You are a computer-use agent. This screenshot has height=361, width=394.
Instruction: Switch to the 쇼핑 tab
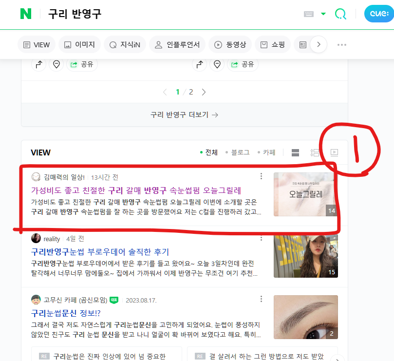pyautogui.click(x=273, y=45)
